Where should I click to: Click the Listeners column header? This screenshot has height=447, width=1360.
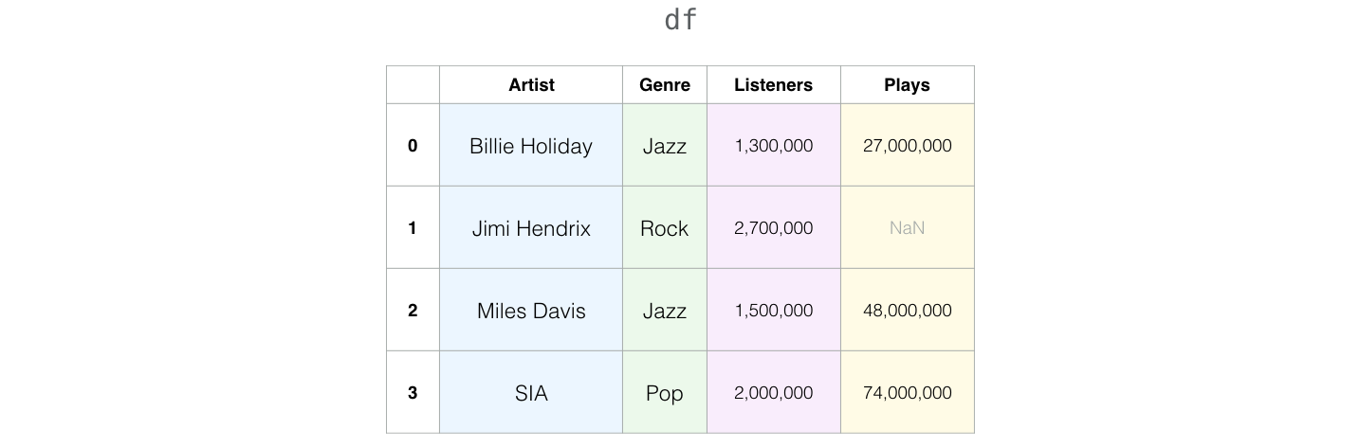(x=774, y=85)
